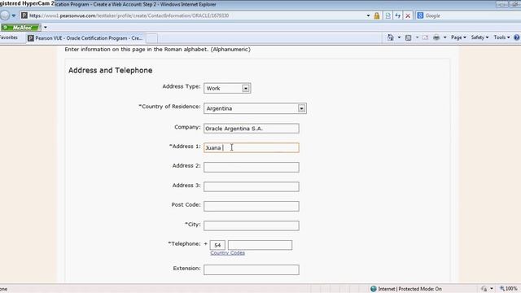Click into the Address 3 field
The height and width of the screenshot is (293, 521).
pyautogui.click(x=252, y=186)
